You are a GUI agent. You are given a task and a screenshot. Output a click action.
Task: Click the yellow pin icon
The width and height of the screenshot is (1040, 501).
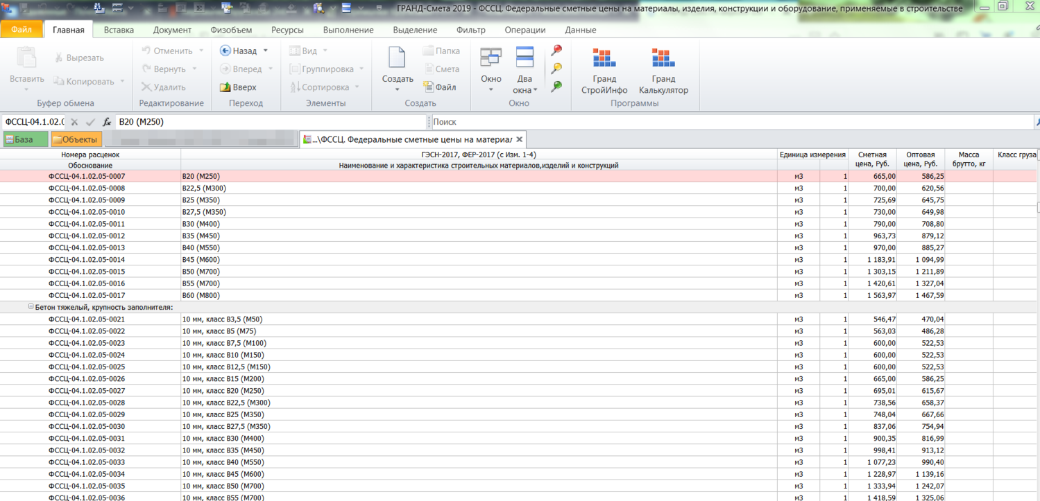pyautogui.click(x=556, y=69)
